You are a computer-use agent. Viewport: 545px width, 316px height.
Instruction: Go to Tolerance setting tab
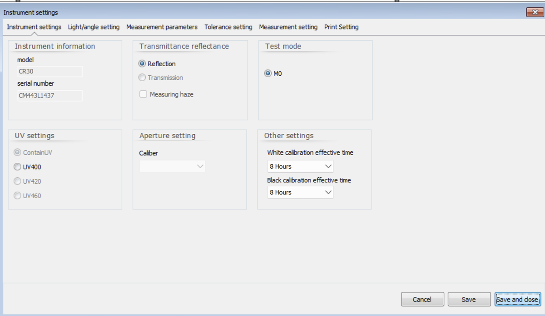(228, 27)
